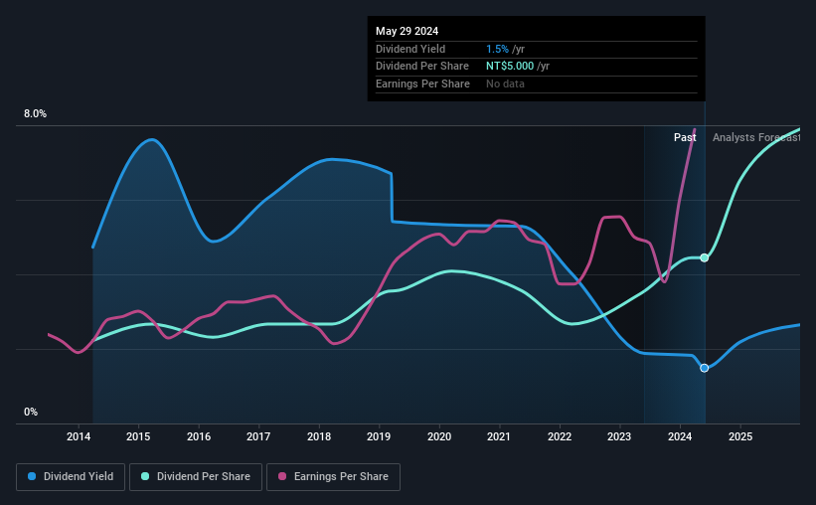This screenshot has width=816, height=505.
Task: Click the Analysts Forecast label
Action: [756, 137]
